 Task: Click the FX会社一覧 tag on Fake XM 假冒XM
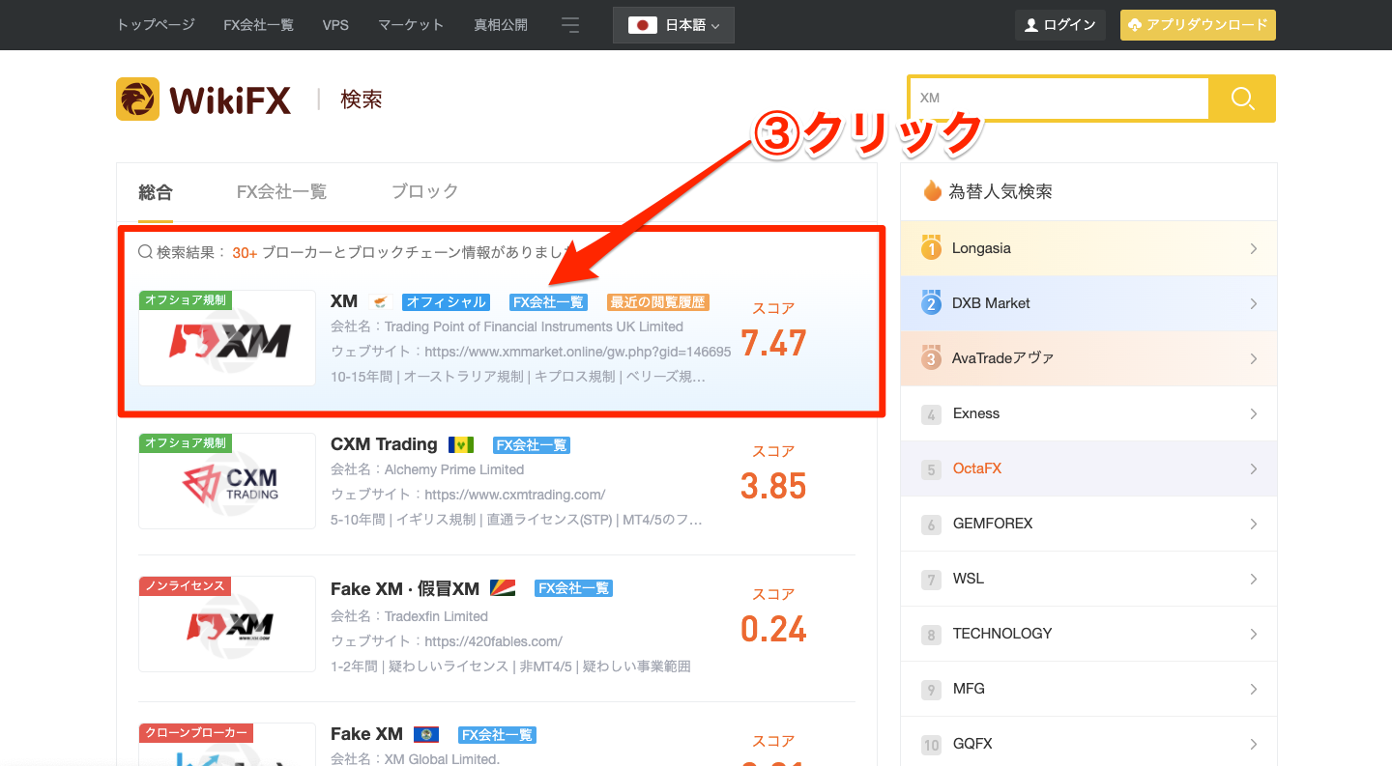(x=574, y=588)
